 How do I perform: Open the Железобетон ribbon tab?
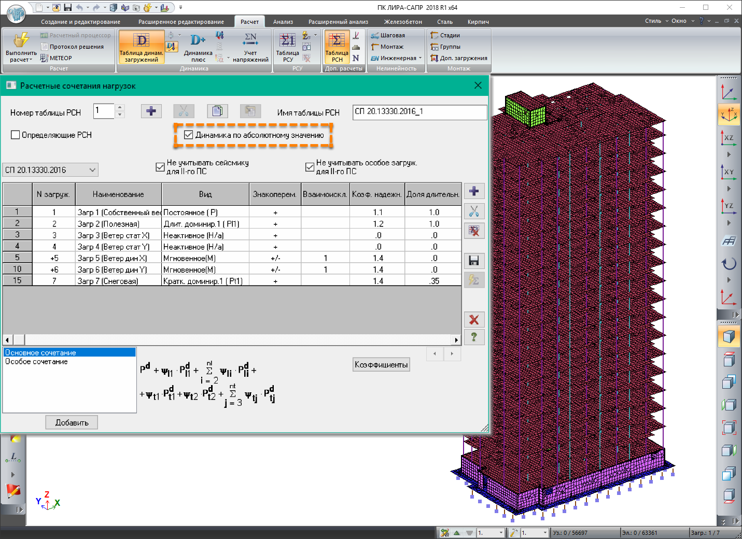402,22
